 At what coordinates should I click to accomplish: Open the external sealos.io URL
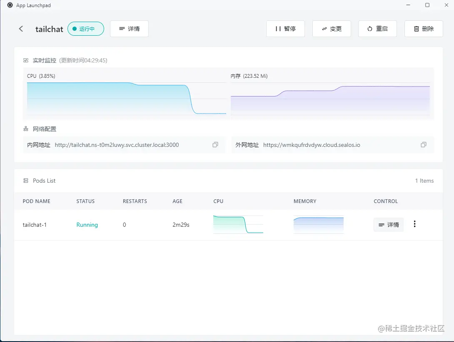[312, 145]
